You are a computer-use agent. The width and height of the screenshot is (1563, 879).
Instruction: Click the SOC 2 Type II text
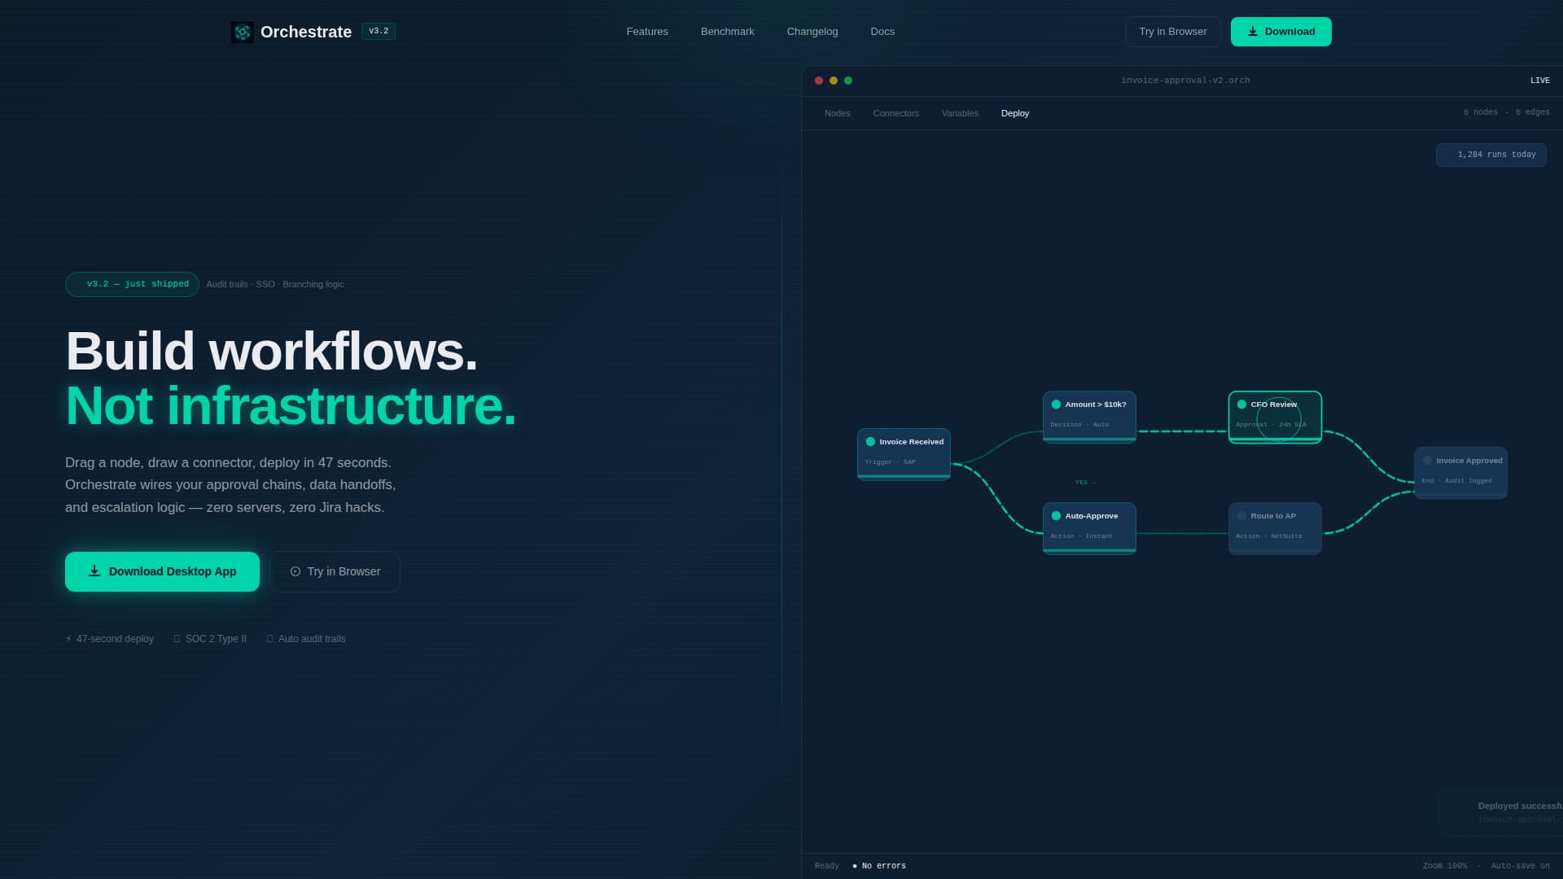point(216,639)
